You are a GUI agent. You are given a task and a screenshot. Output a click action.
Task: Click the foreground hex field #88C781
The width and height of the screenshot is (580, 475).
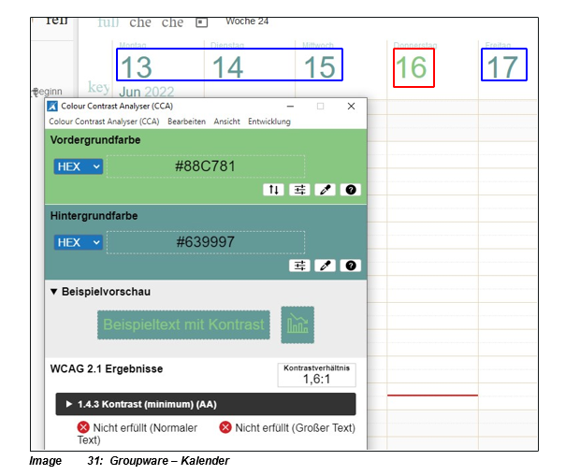coord(205,166)
